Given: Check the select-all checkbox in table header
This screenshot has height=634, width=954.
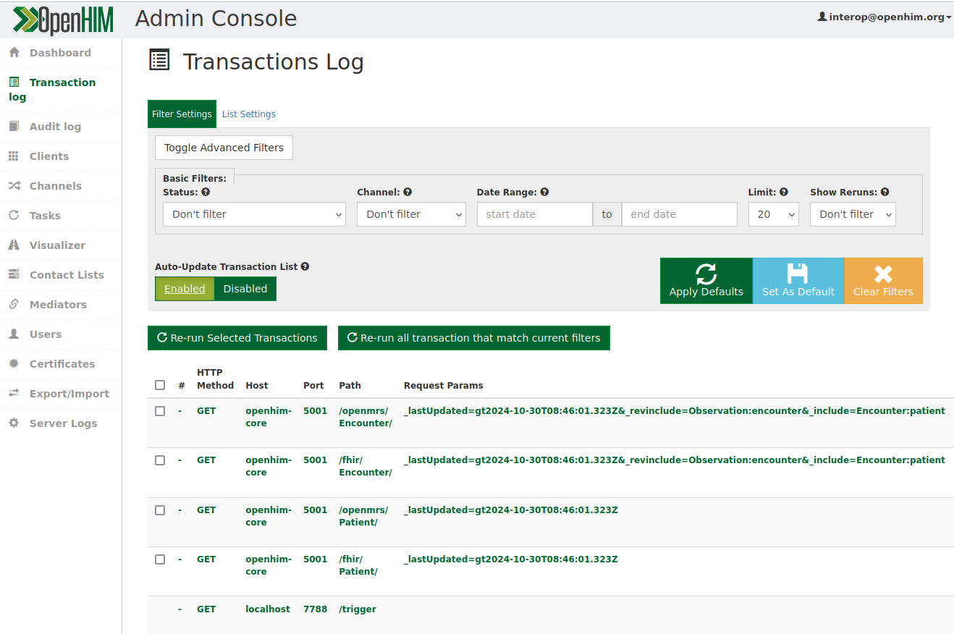Looking at the screenshot, I should (160, 385).
